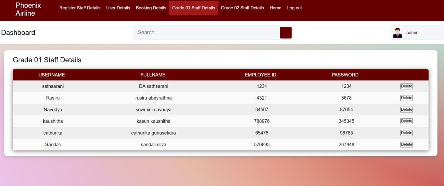Click the FULLNAME column header

coord(153,75)
